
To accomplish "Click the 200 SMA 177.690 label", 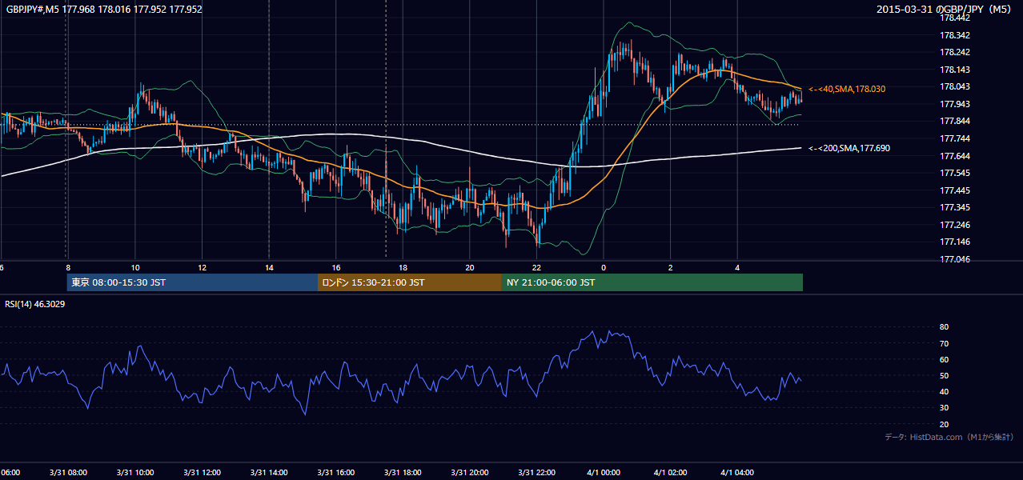I will click(849, 148).
